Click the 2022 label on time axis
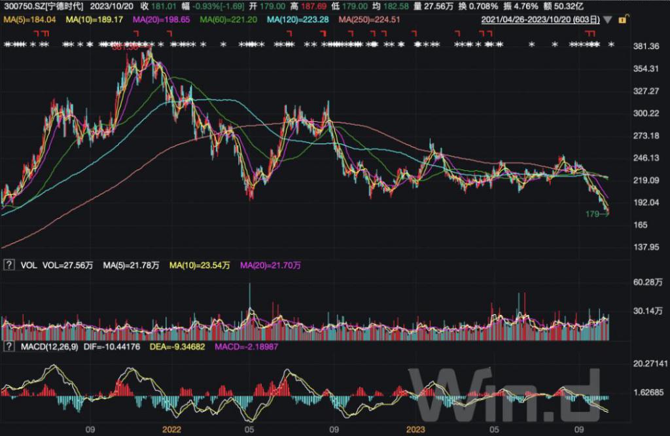 click(171, 430)
